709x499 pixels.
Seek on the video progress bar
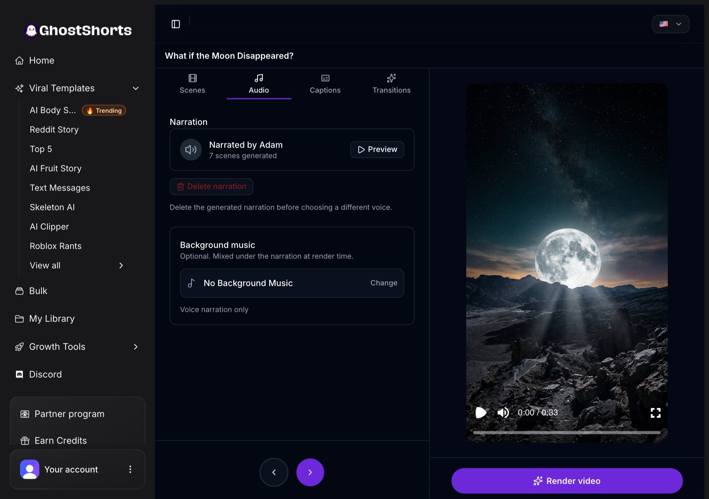point(566,432)
